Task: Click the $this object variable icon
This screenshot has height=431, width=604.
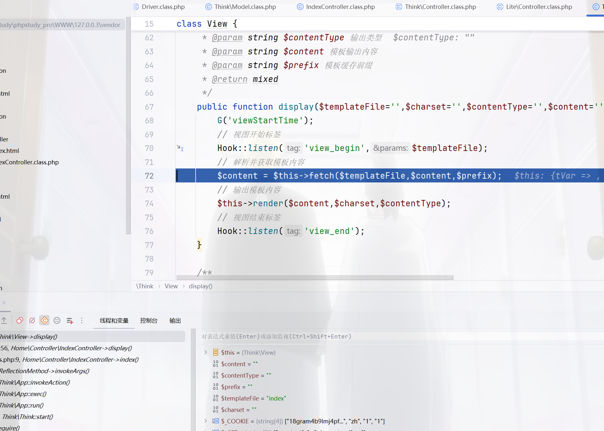Action: (x=216, y=352)
